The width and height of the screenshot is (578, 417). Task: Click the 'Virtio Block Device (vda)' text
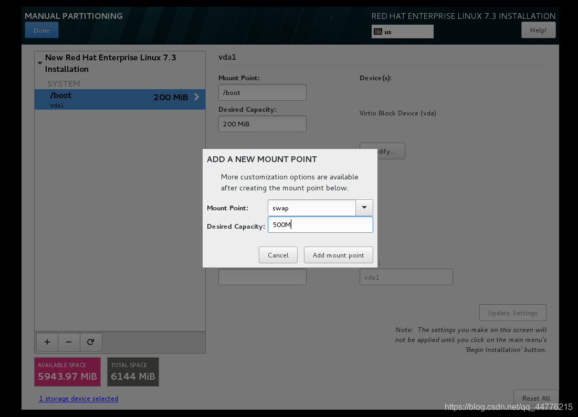pyautogui.click(x=398, y=113)
